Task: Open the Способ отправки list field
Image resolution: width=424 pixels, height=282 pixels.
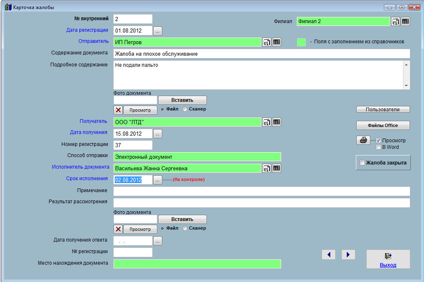Action: [x=197, y=157]
